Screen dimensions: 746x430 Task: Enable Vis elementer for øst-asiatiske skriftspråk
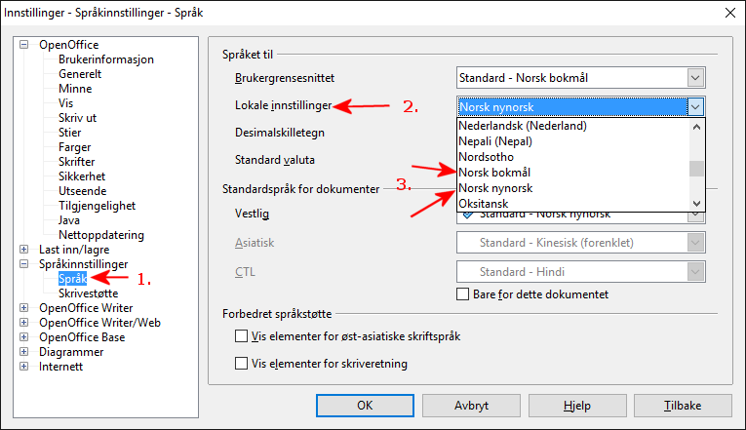point(241,336)
